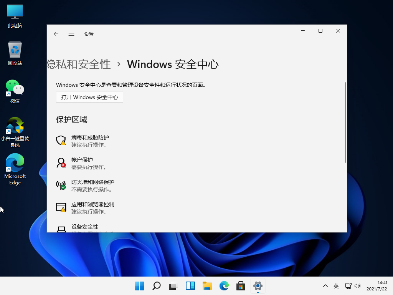
Task: Launch Microsoft Edge from the taskbar
Action: point(224,286)
